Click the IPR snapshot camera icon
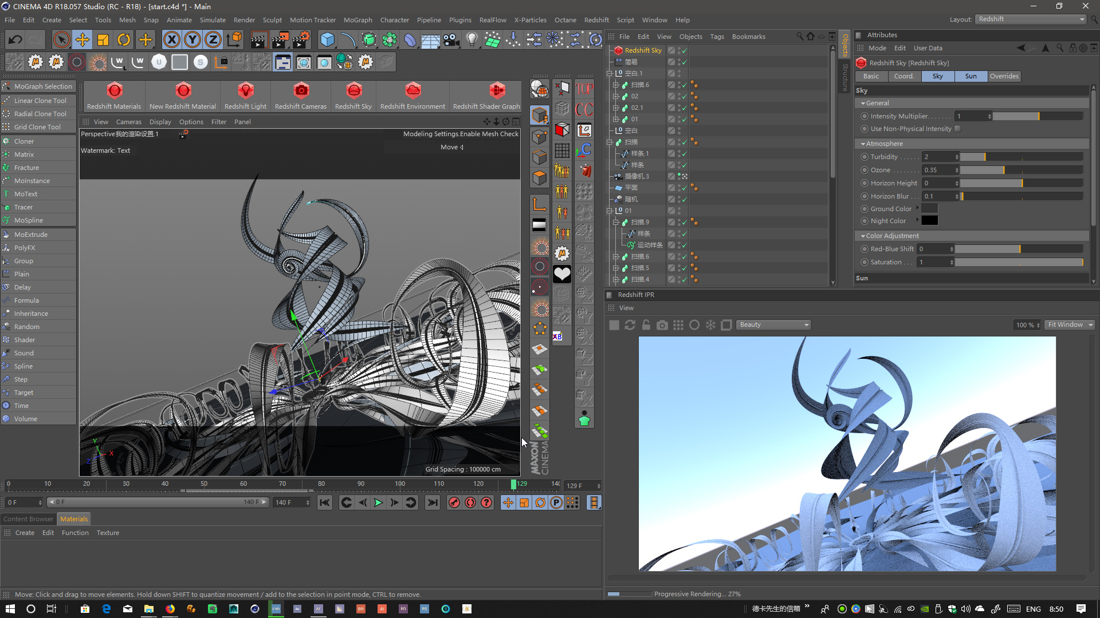 (662, 325)
